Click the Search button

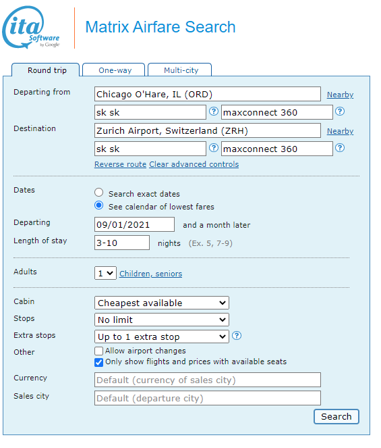(x=336, y=417)
